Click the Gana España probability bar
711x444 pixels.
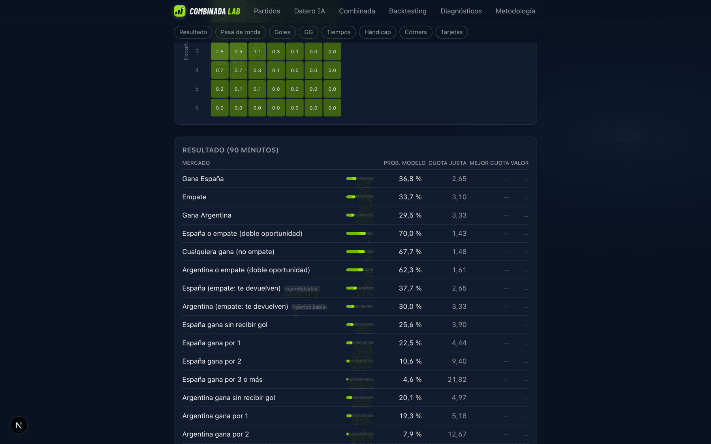tap(360, 179)
